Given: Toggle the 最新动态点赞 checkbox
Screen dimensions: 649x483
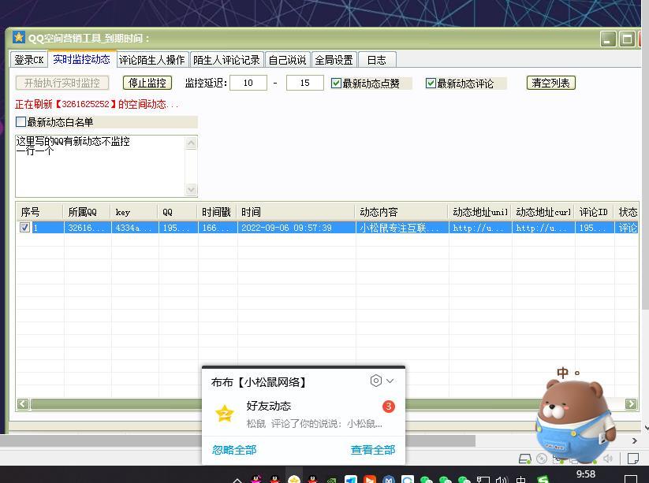Looking at the screenshot, I should tap(336, 83).
